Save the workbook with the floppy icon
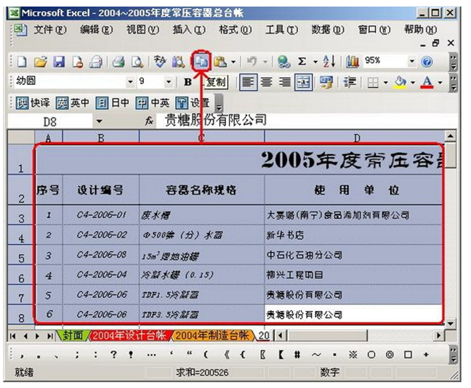Screen dimensions: 471x388 coord(57,62)
